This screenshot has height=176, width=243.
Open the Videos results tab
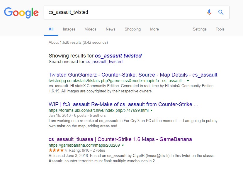[x=90, y=29]
